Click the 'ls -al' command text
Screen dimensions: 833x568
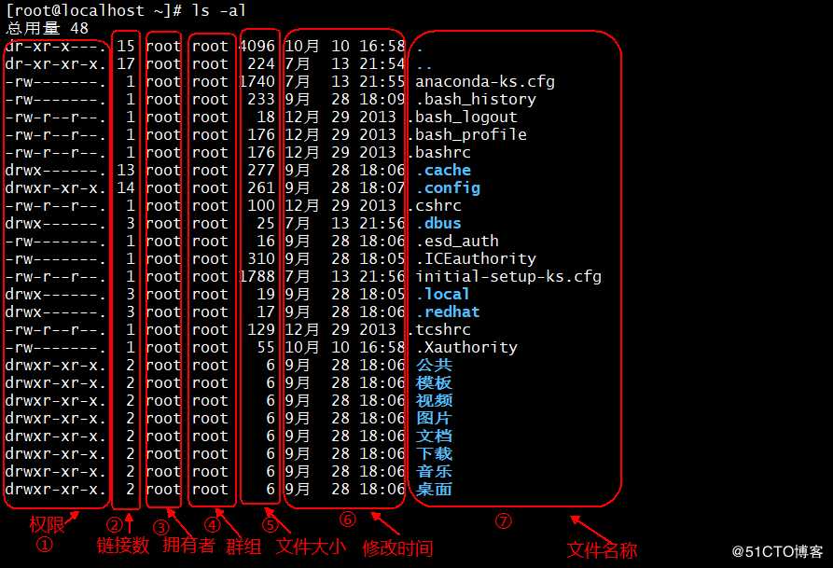(x=218, y=10)
